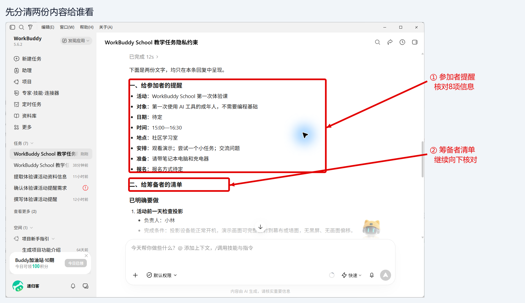Open history via the clock icon
Screen dimensions: 525x303
(402, 42)
